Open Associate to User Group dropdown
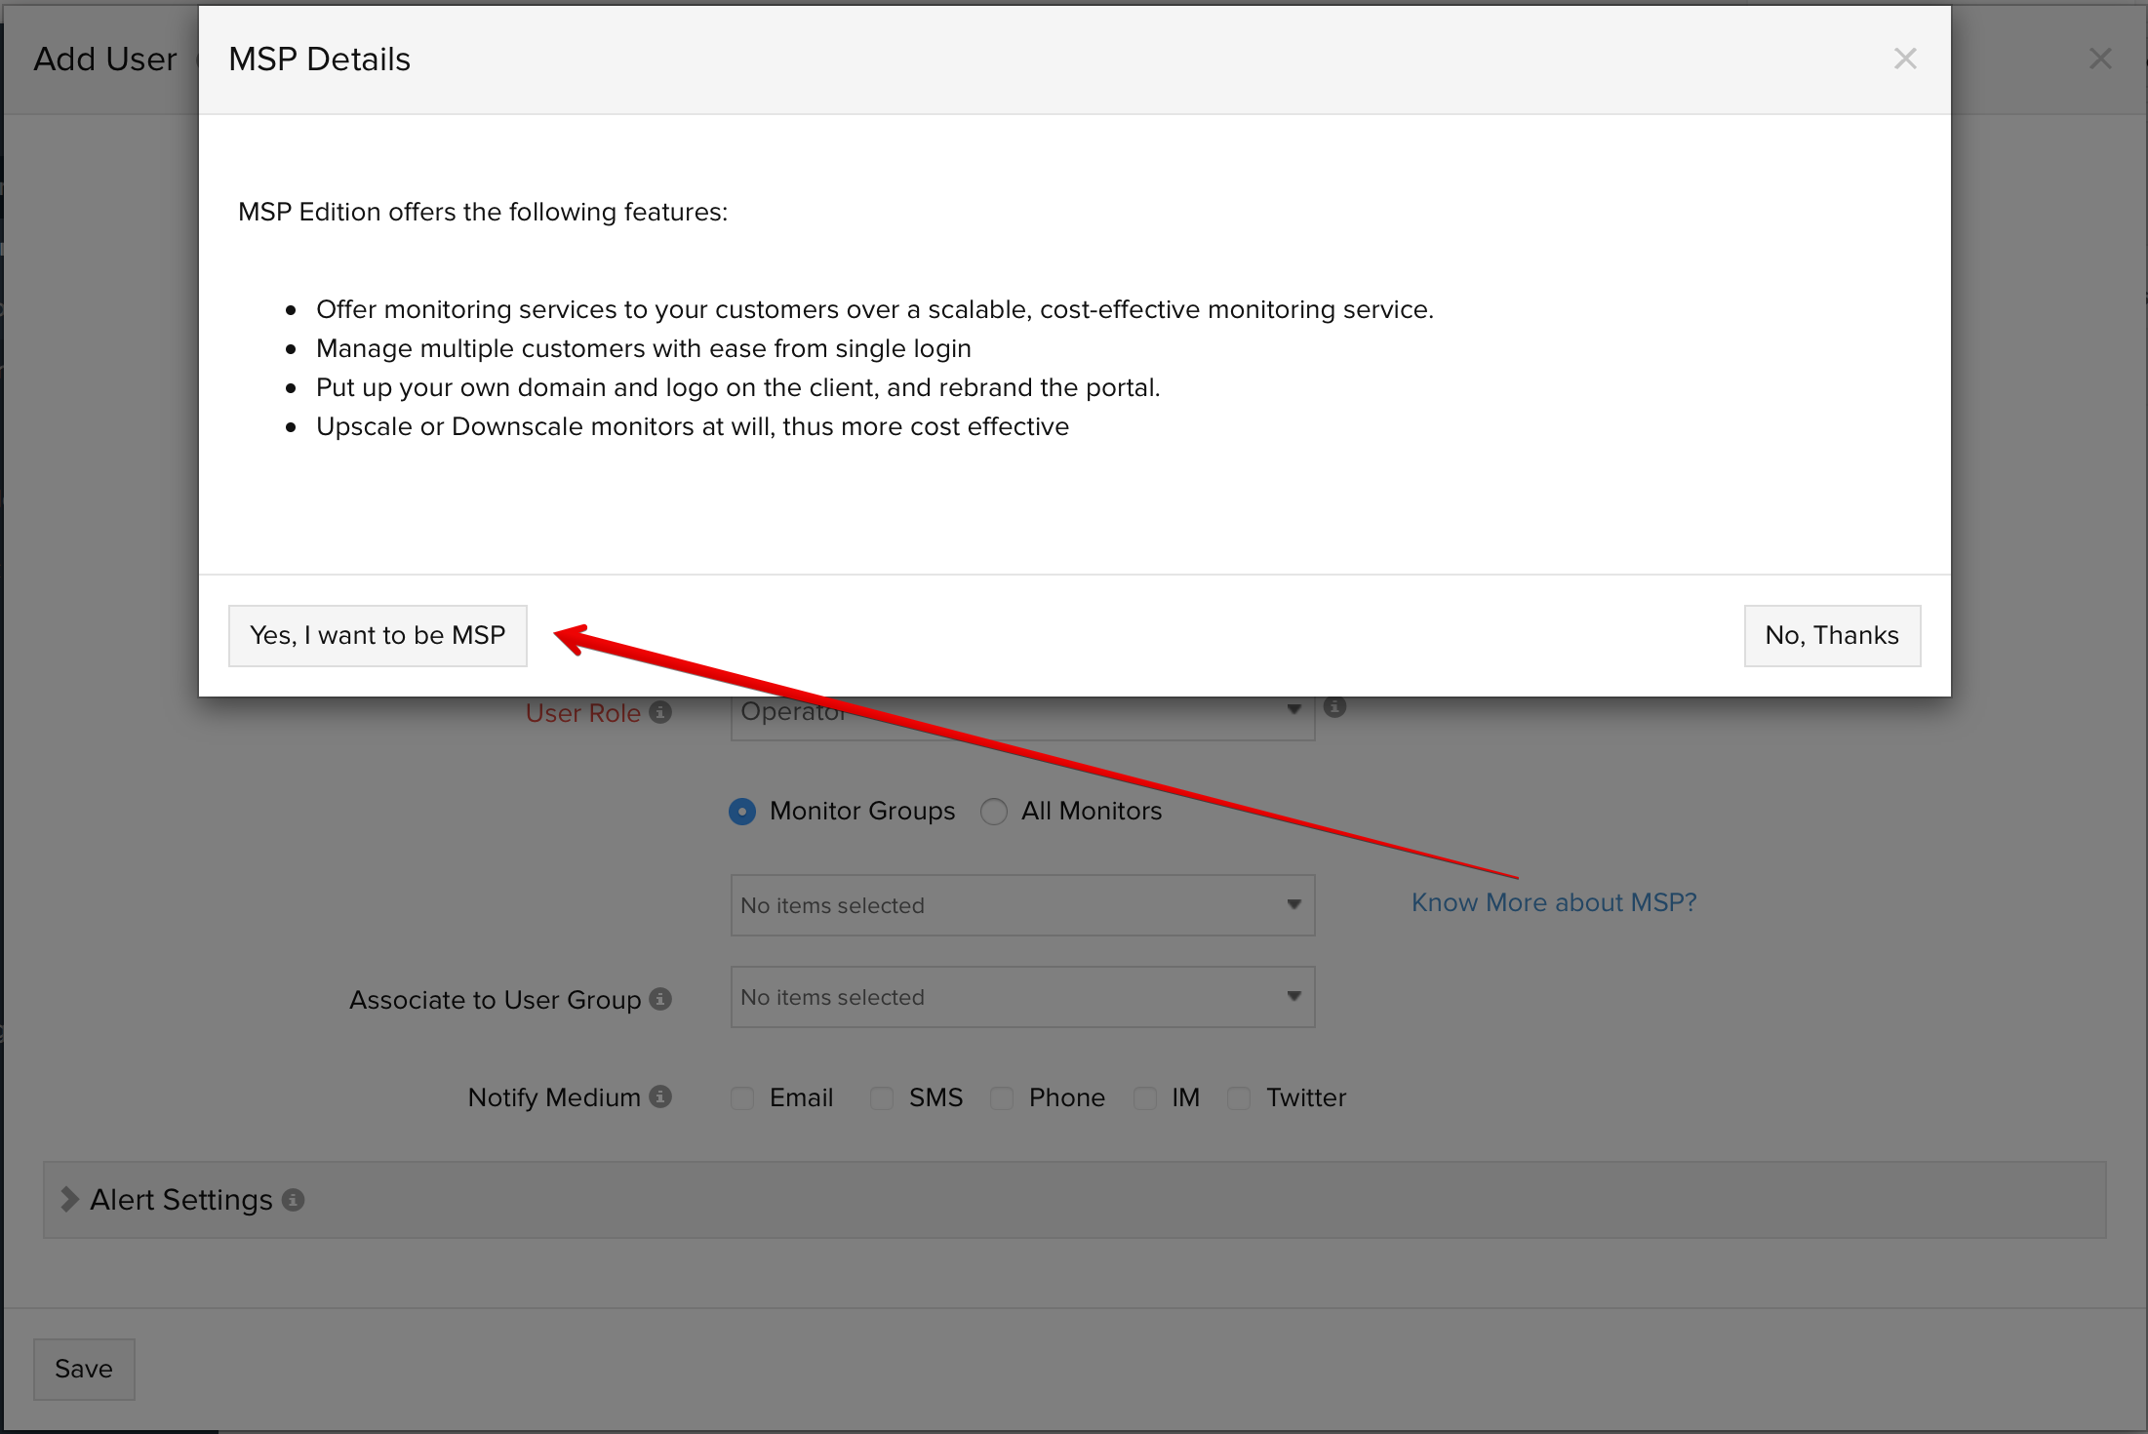The width and height of the screenshot is (2148, 1434). pos(1022,997)
